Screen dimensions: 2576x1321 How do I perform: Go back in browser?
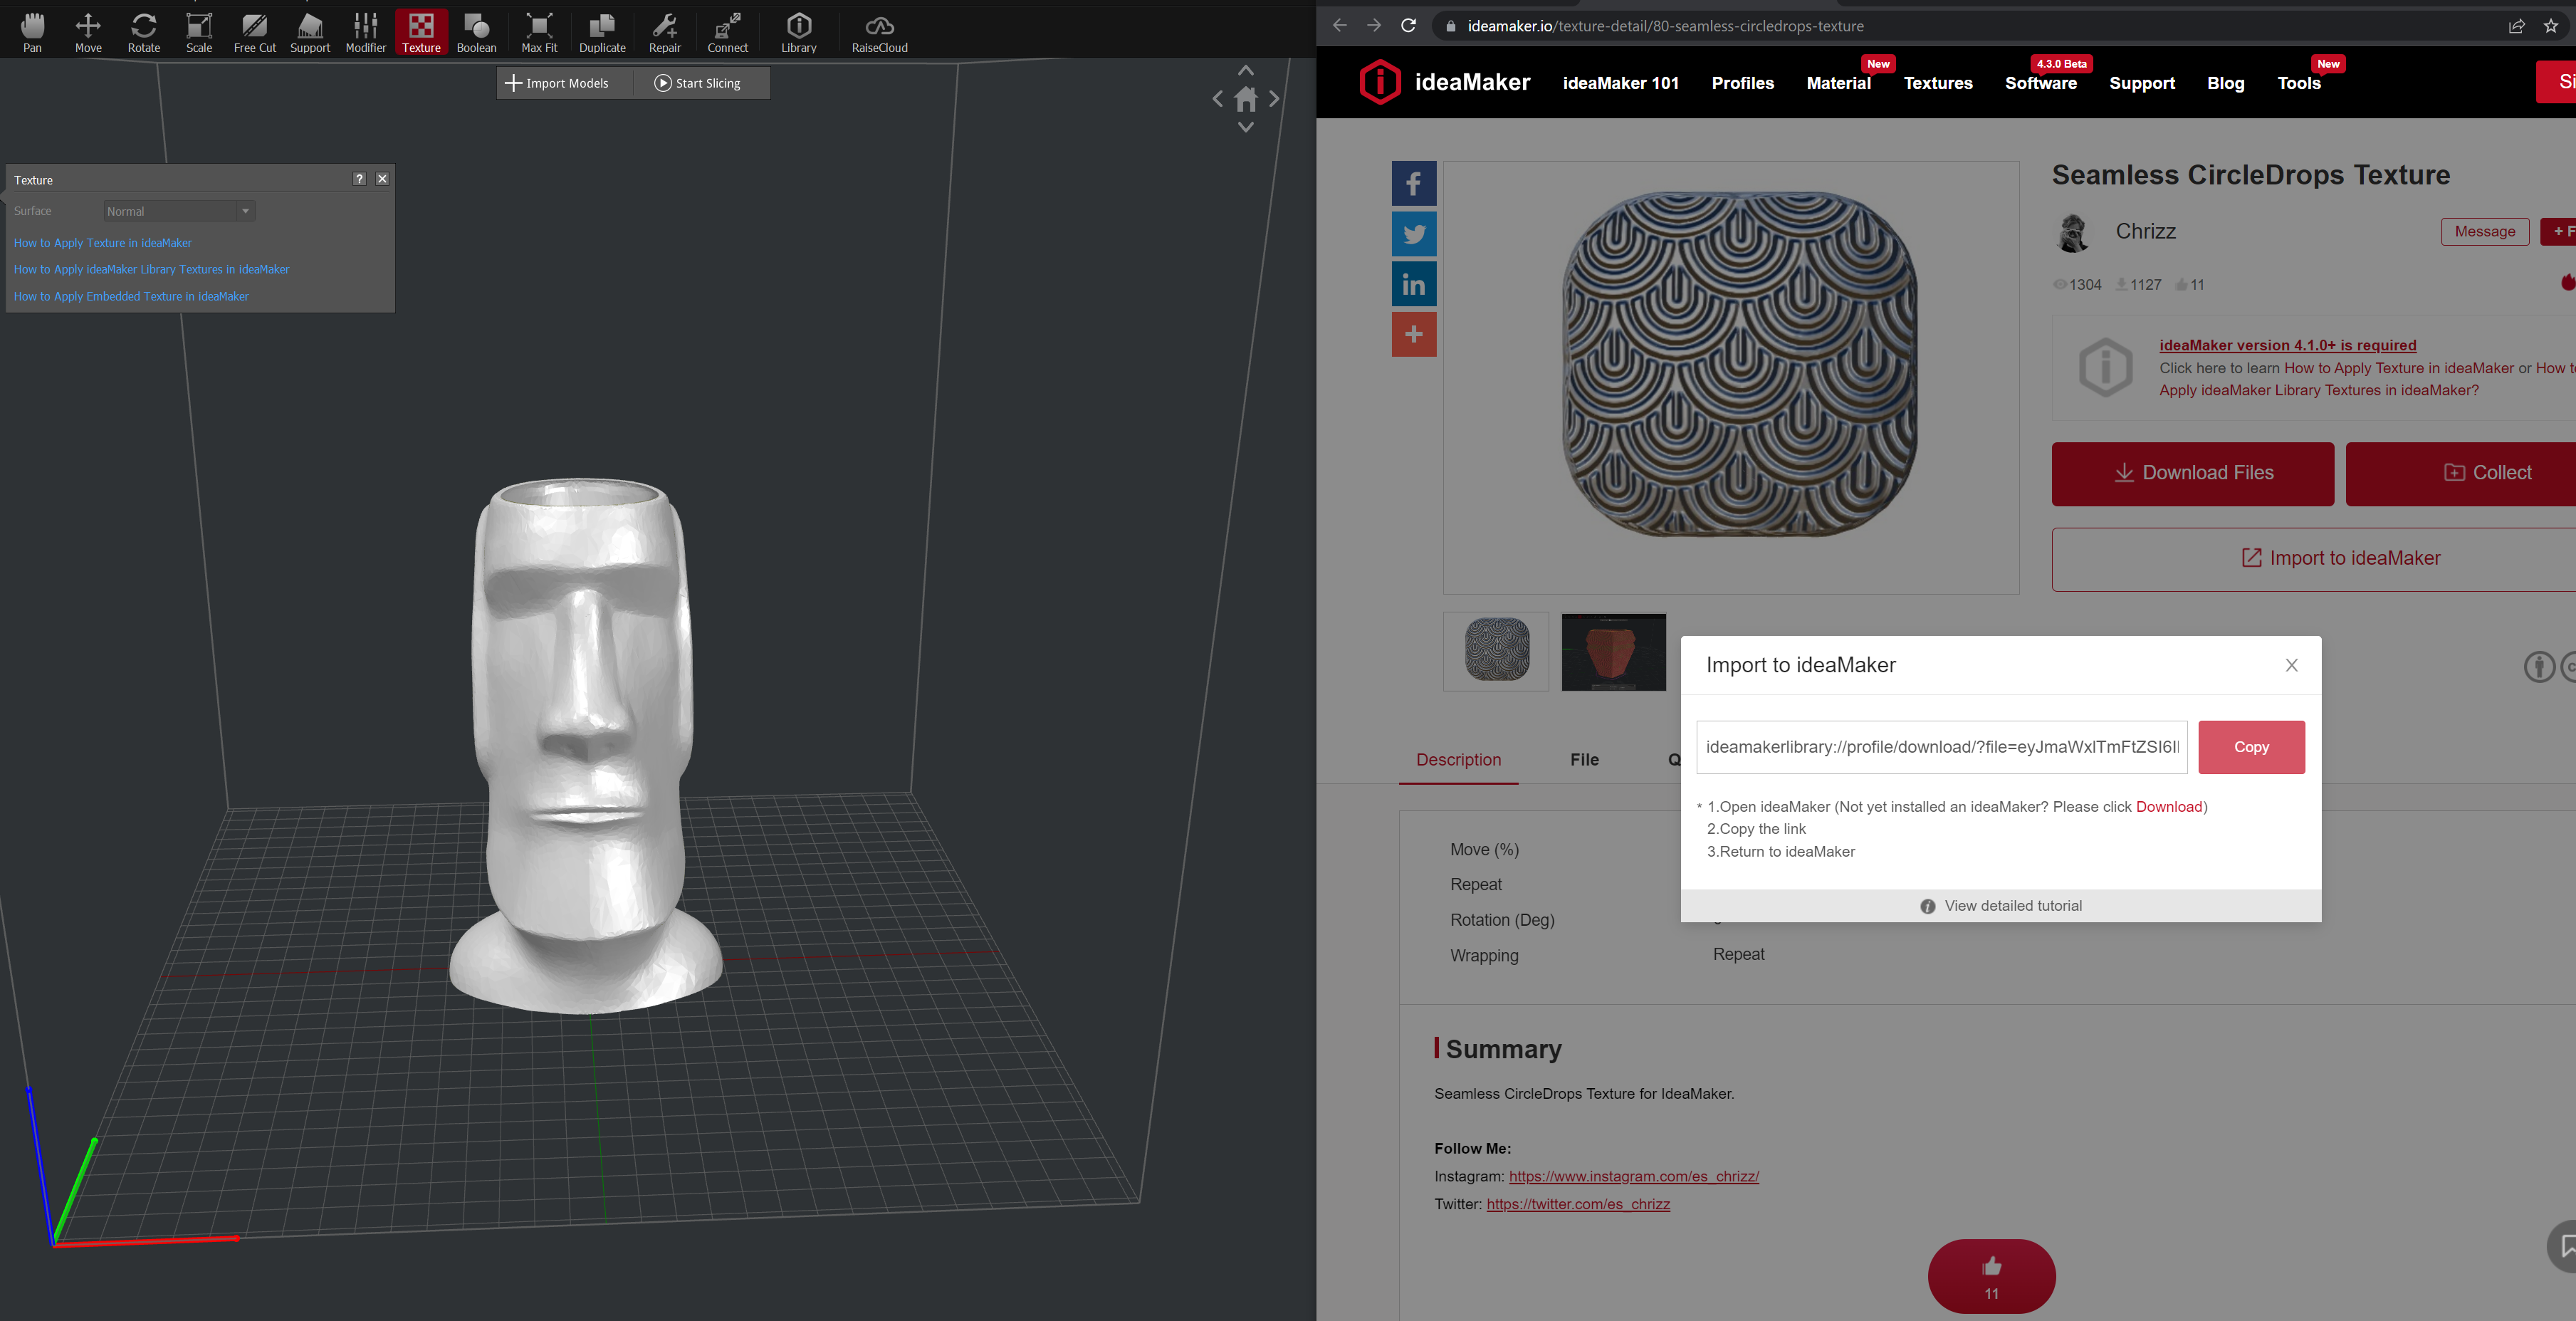pos(1340,26)
